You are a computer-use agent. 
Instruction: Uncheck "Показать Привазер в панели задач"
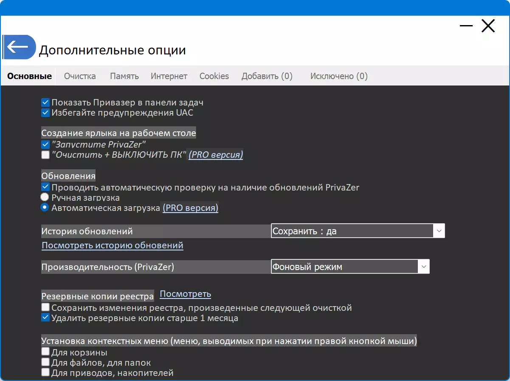tap(45, 102)
